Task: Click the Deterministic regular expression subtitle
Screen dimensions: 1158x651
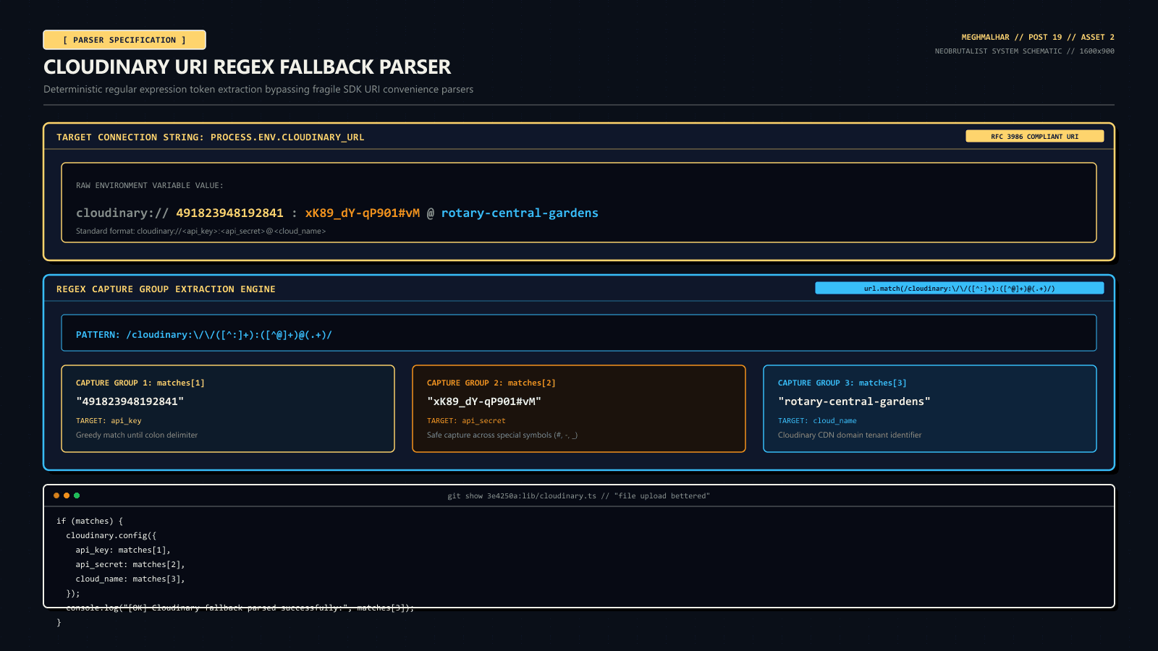Action: pos(258,89)
